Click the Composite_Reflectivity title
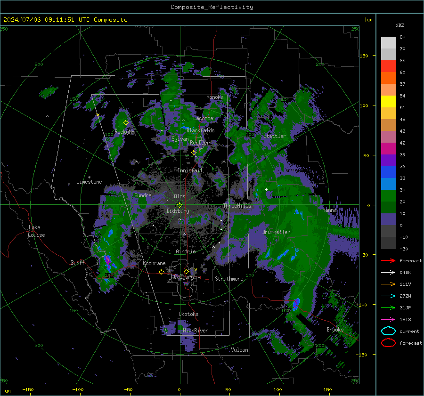The image size is (424, 396). point(212,7)
